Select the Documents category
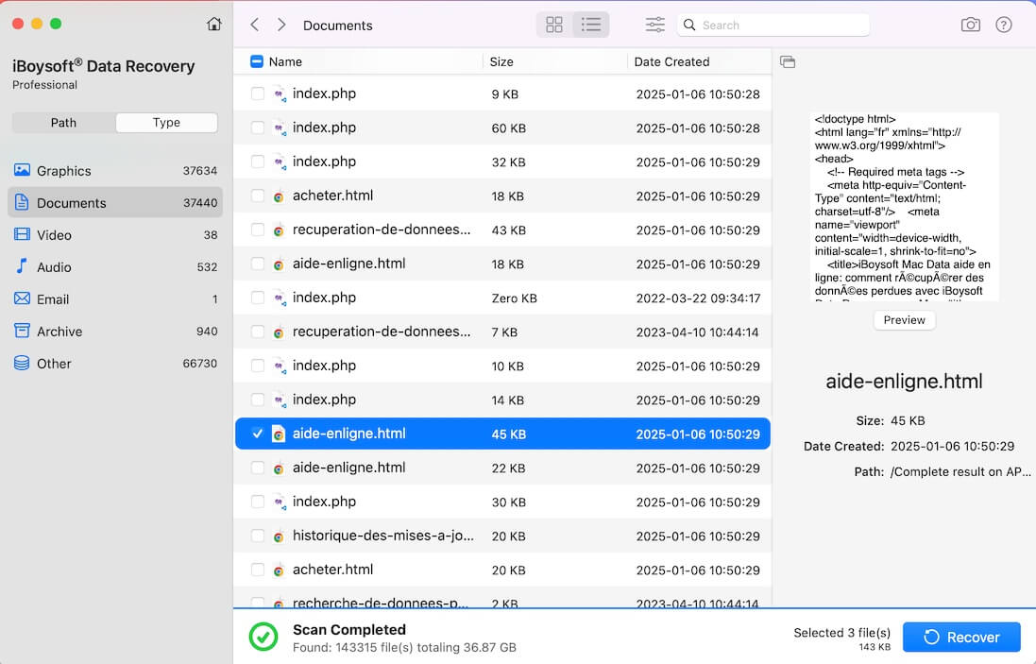Screen dimensions: 1036x664 pyautogui.click(x=115, y=203)
